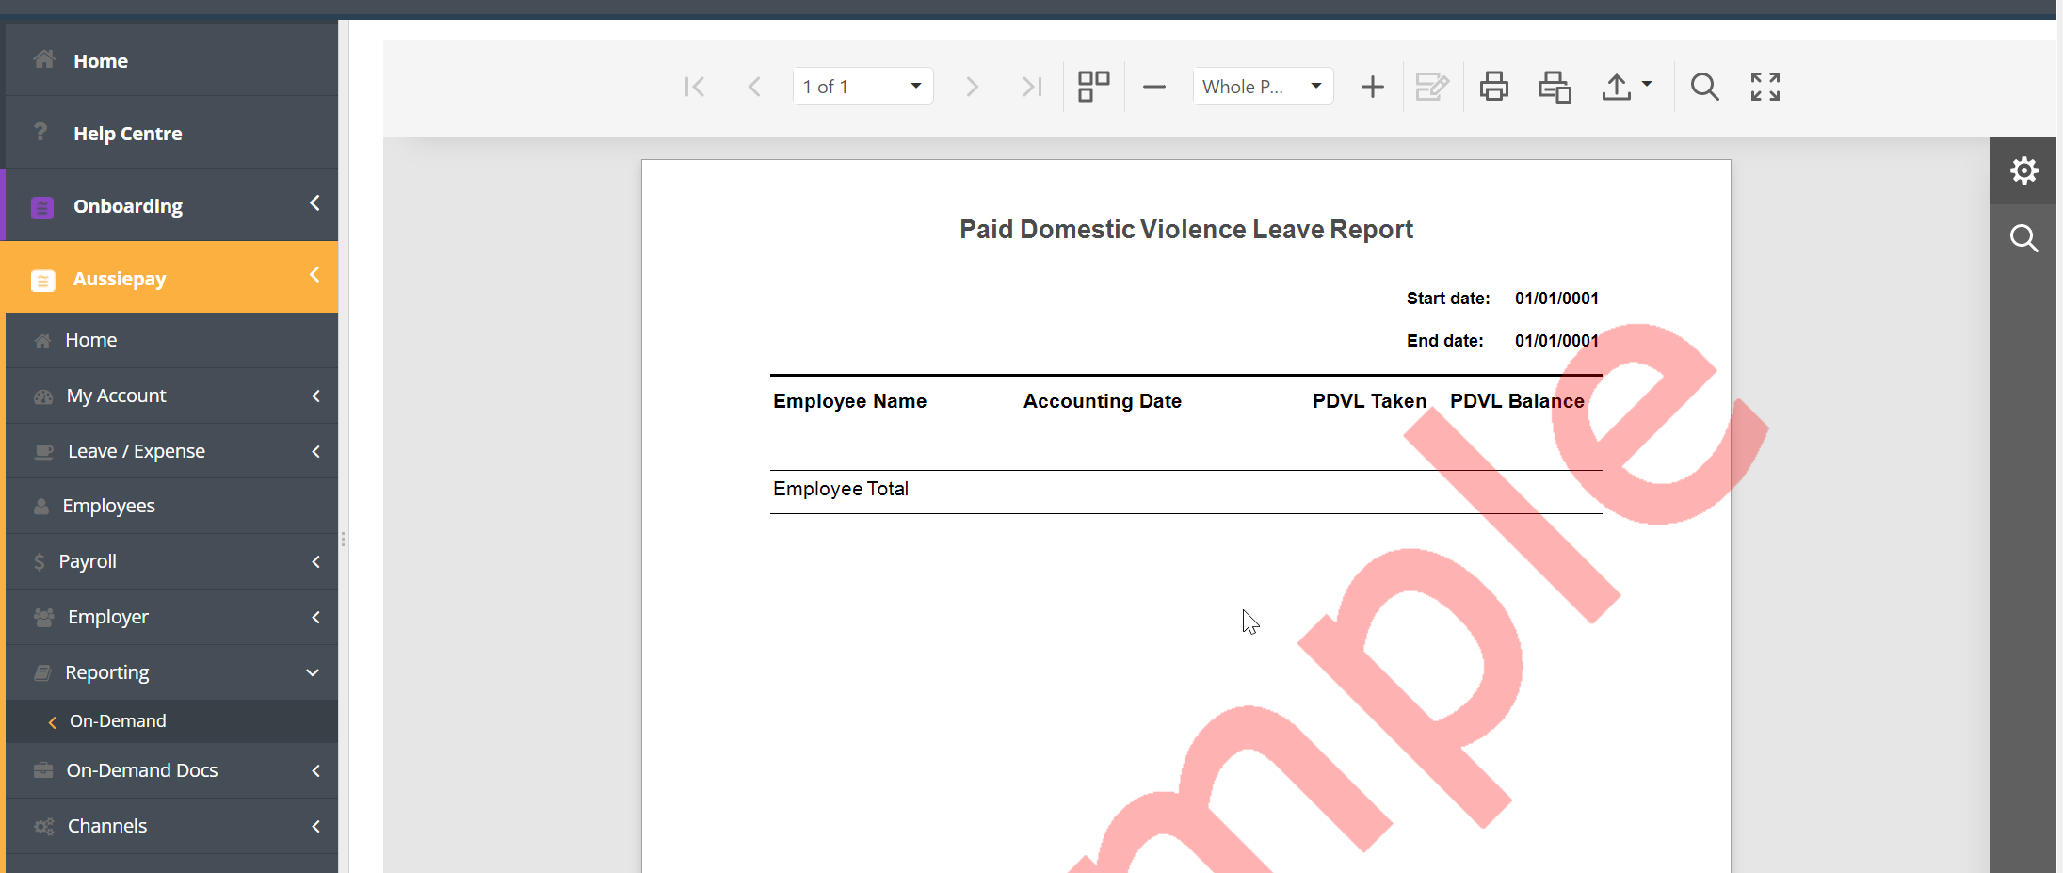Open the preview parameters gear panel

2023,170
